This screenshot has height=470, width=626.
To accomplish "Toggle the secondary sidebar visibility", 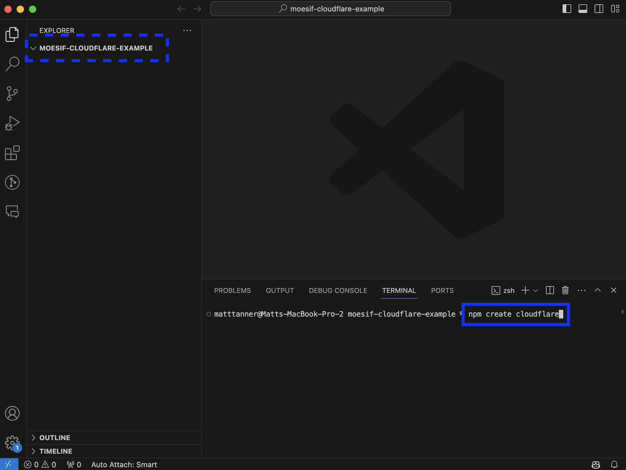I will 600,9.
